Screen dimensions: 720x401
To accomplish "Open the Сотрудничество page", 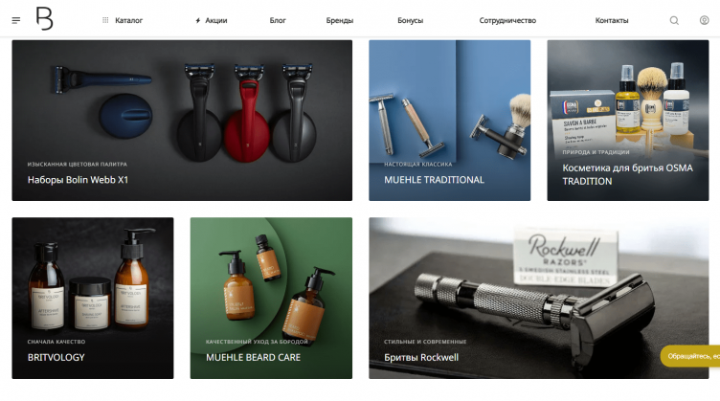I will point(507,20).
